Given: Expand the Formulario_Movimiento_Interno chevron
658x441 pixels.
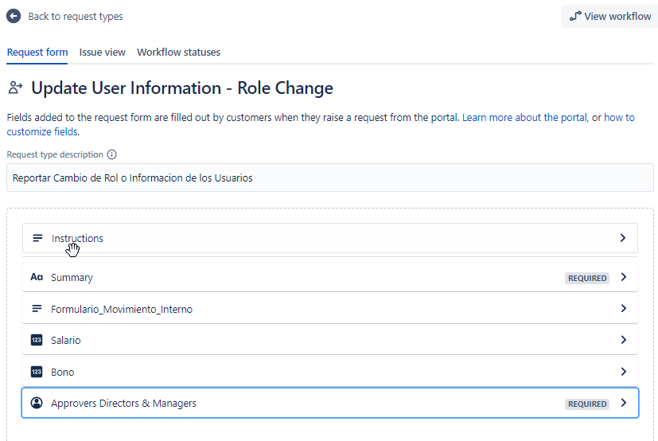Looking at the screenshot, I should (623, 309).
